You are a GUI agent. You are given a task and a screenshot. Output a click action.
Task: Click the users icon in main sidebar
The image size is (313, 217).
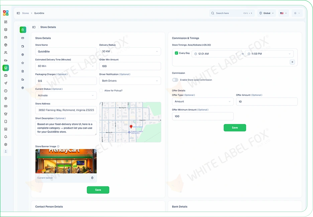coord(6,53)
